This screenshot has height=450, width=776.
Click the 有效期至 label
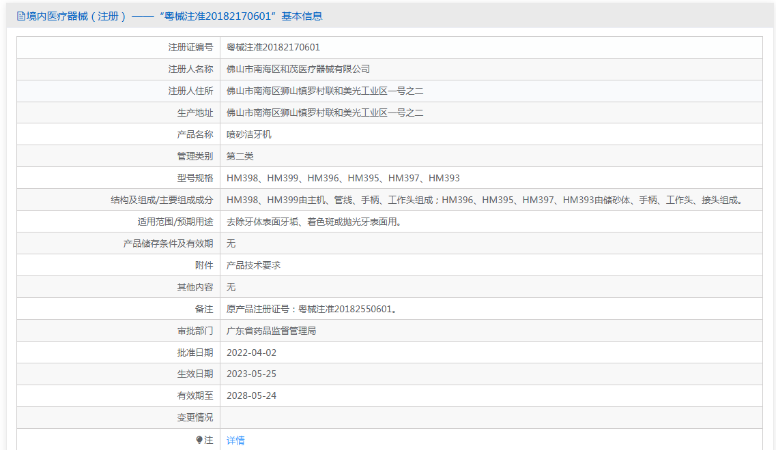[x=195, y=395]
